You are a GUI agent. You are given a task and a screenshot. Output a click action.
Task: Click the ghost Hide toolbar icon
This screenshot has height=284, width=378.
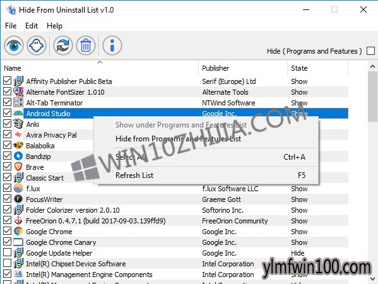click(x=37, y=45)
